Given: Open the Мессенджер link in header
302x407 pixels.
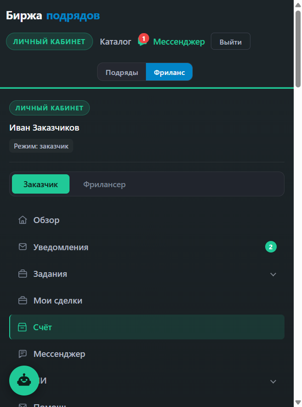Looking at the screenshot, I should [179, 41].
